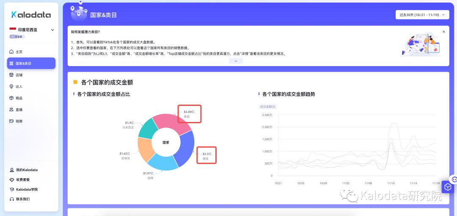Click the people icon beside 直播
The image size is (457, 216).
11,110
